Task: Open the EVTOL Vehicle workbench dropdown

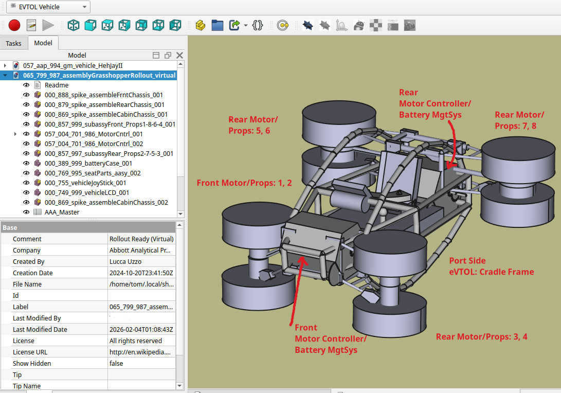Action: [x=47, y=7]
